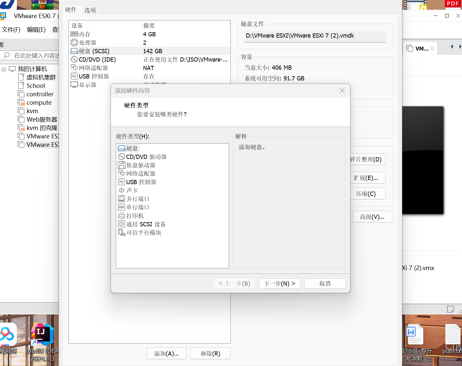Click VM tab icon in VMware window
The height and width of the screenshot is (366, 462).
pyautogui.click(x=410, y=49)
